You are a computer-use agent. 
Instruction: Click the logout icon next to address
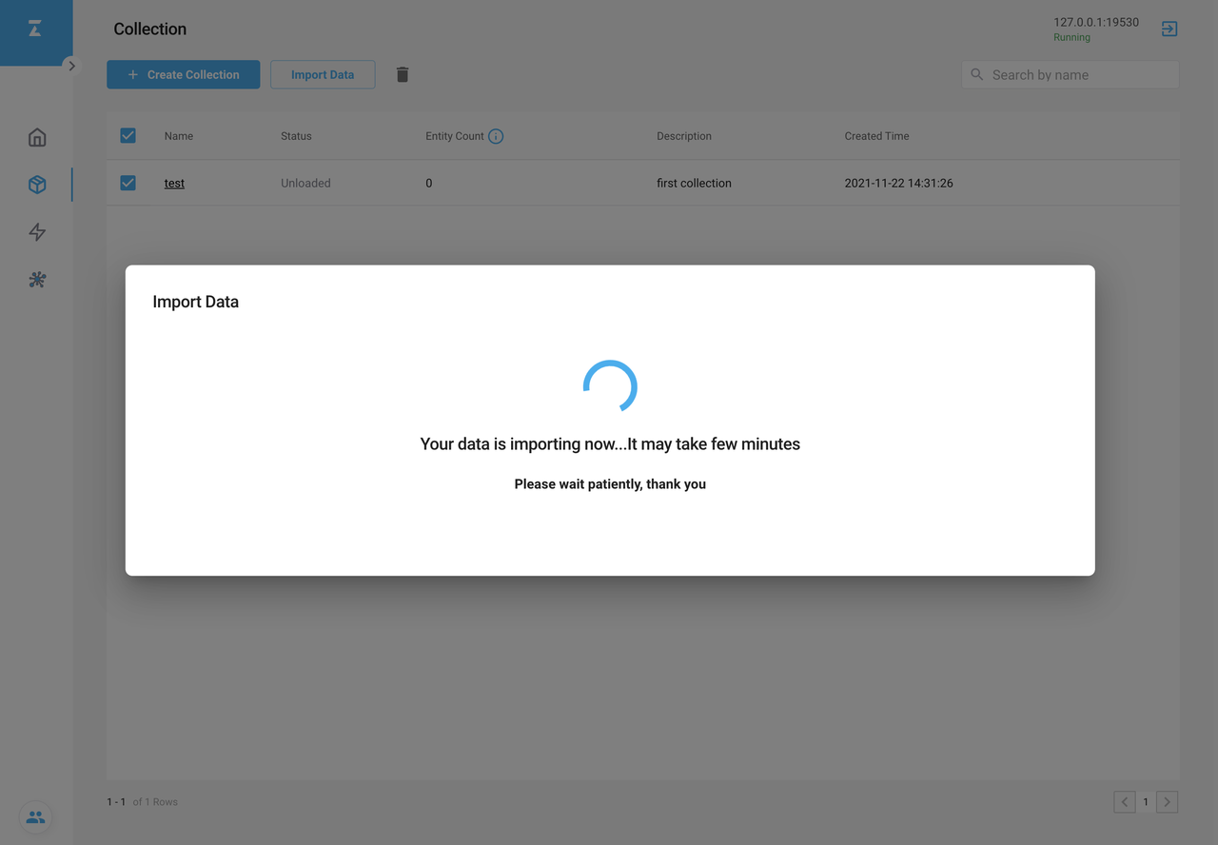[1169, 29]
